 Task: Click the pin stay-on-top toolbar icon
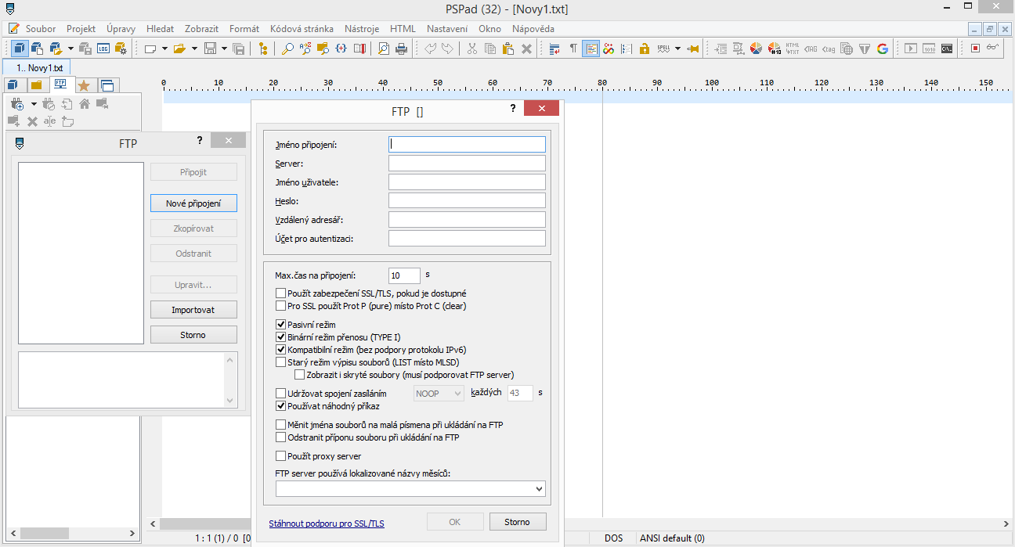point(692,49)
